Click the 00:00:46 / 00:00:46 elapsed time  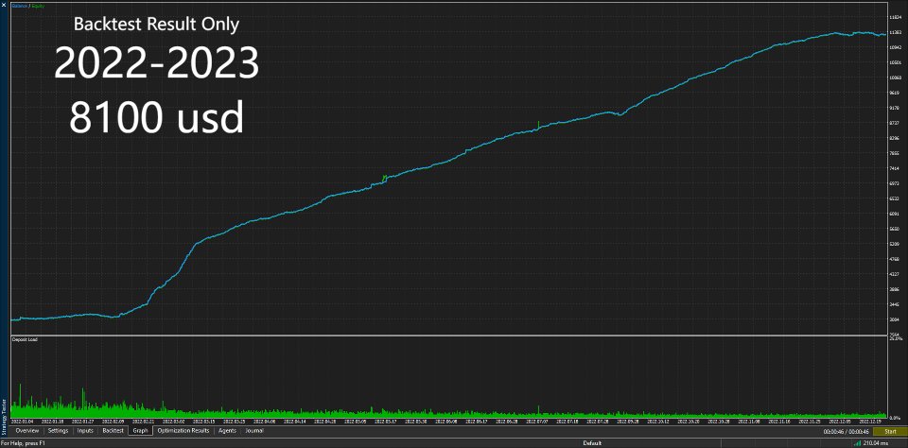[847, 432]
